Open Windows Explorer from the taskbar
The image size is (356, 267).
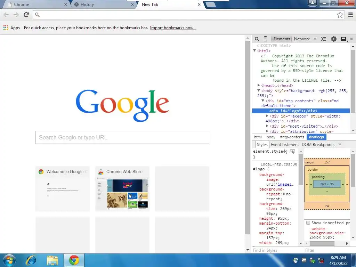[52, 260]
